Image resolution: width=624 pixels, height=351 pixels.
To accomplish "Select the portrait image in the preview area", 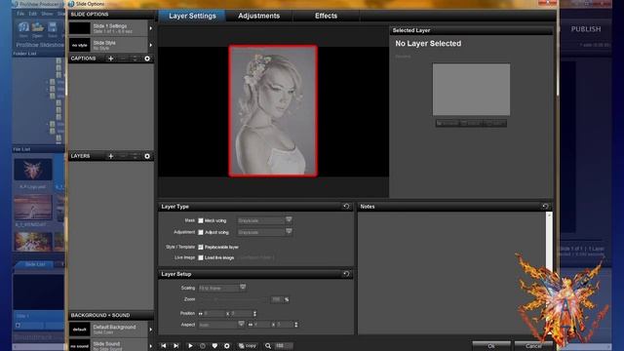I will pos(273,110).
